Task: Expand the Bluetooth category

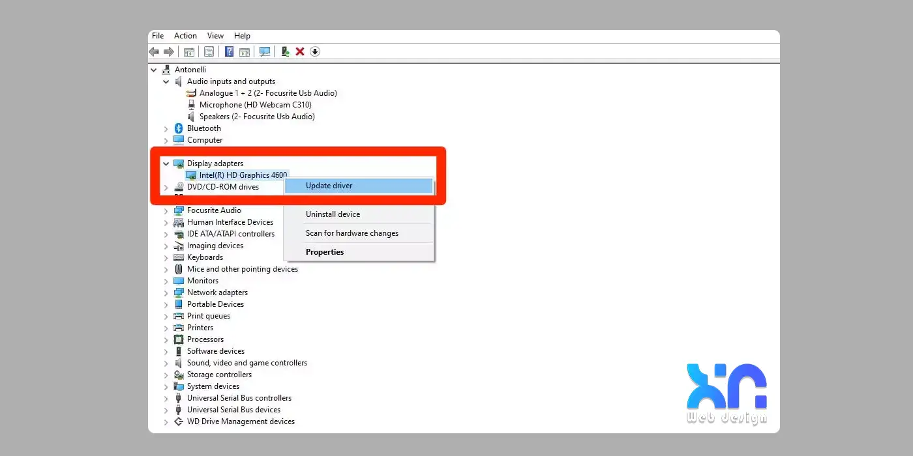Action: pyautogui.click(x=166, y=128)
